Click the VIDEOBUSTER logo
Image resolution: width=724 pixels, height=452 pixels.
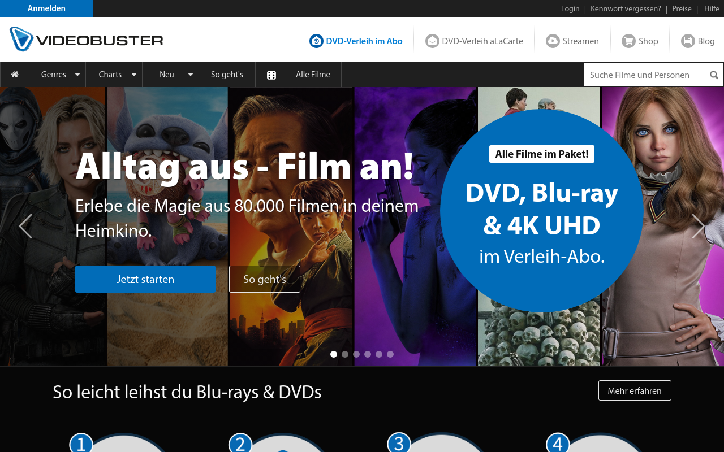pyautogui.click(x=85, y=39)
